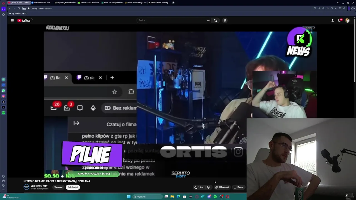Open OBS Studio from the taskbar
The image size is (356, 200).
point(221,197)
